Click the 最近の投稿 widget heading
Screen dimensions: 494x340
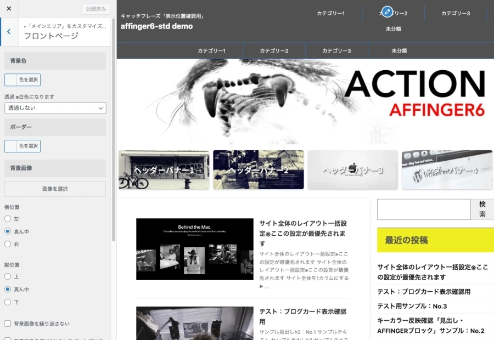435,240
